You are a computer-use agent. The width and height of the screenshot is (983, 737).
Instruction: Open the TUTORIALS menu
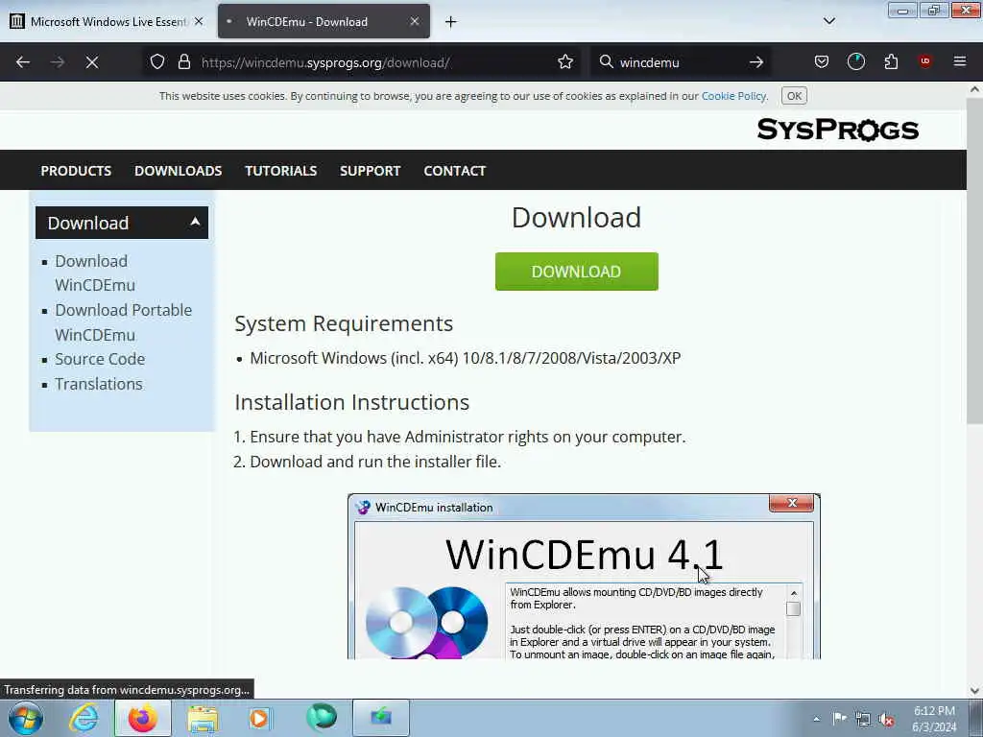281,171
